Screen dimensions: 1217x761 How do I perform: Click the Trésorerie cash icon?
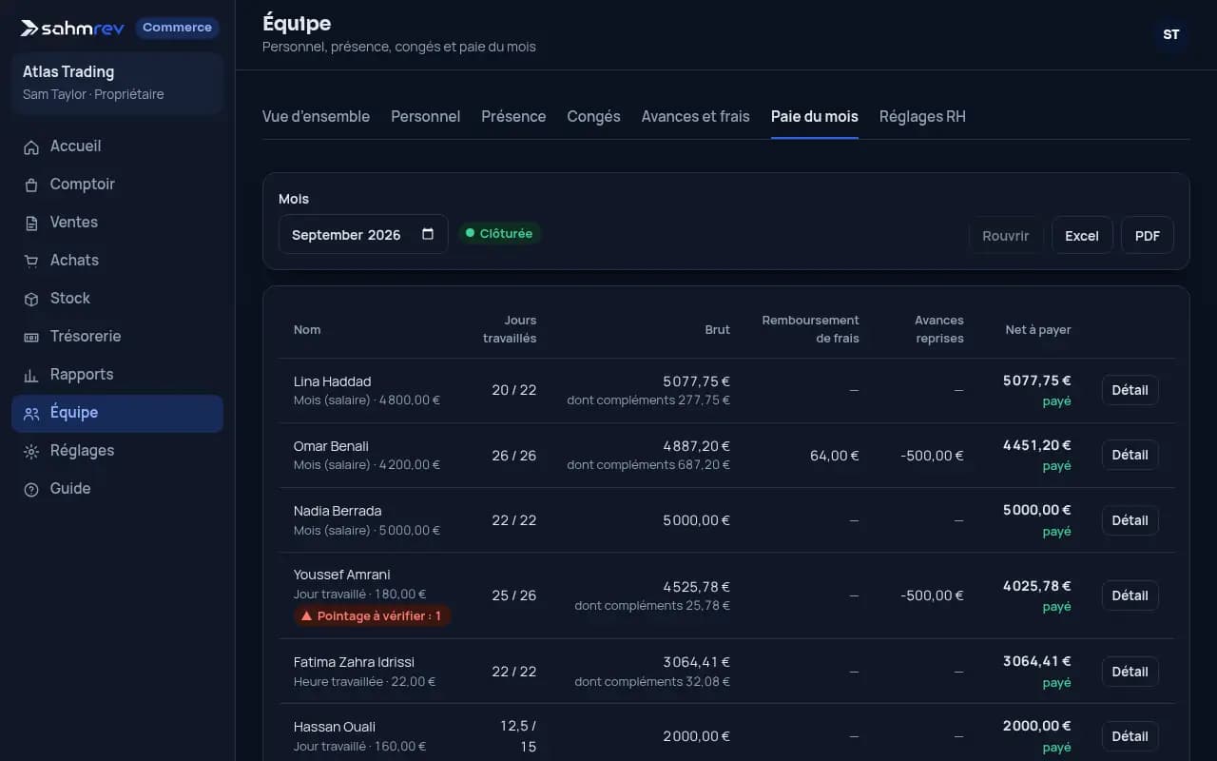coord(31,337)
